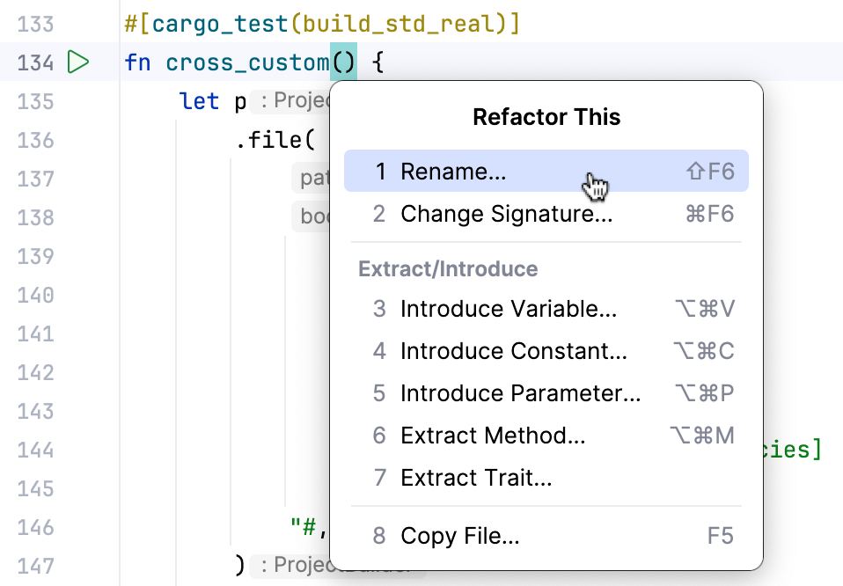Select Rename from the Refactor This menu

[x=453, y=171]
